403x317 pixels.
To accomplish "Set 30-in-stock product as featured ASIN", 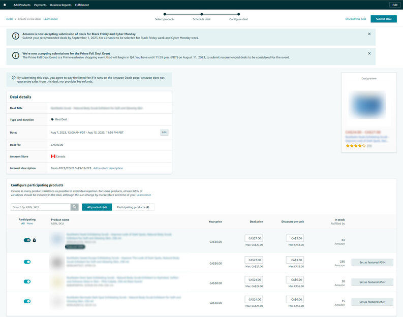I will [x=372, y=282].
